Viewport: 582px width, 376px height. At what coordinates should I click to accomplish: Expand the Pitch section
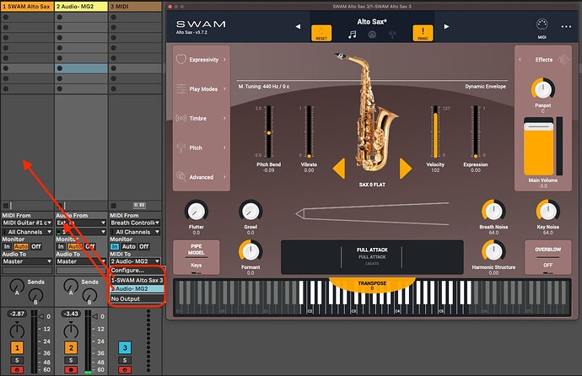pyautogui.click(x=202, y=148)
